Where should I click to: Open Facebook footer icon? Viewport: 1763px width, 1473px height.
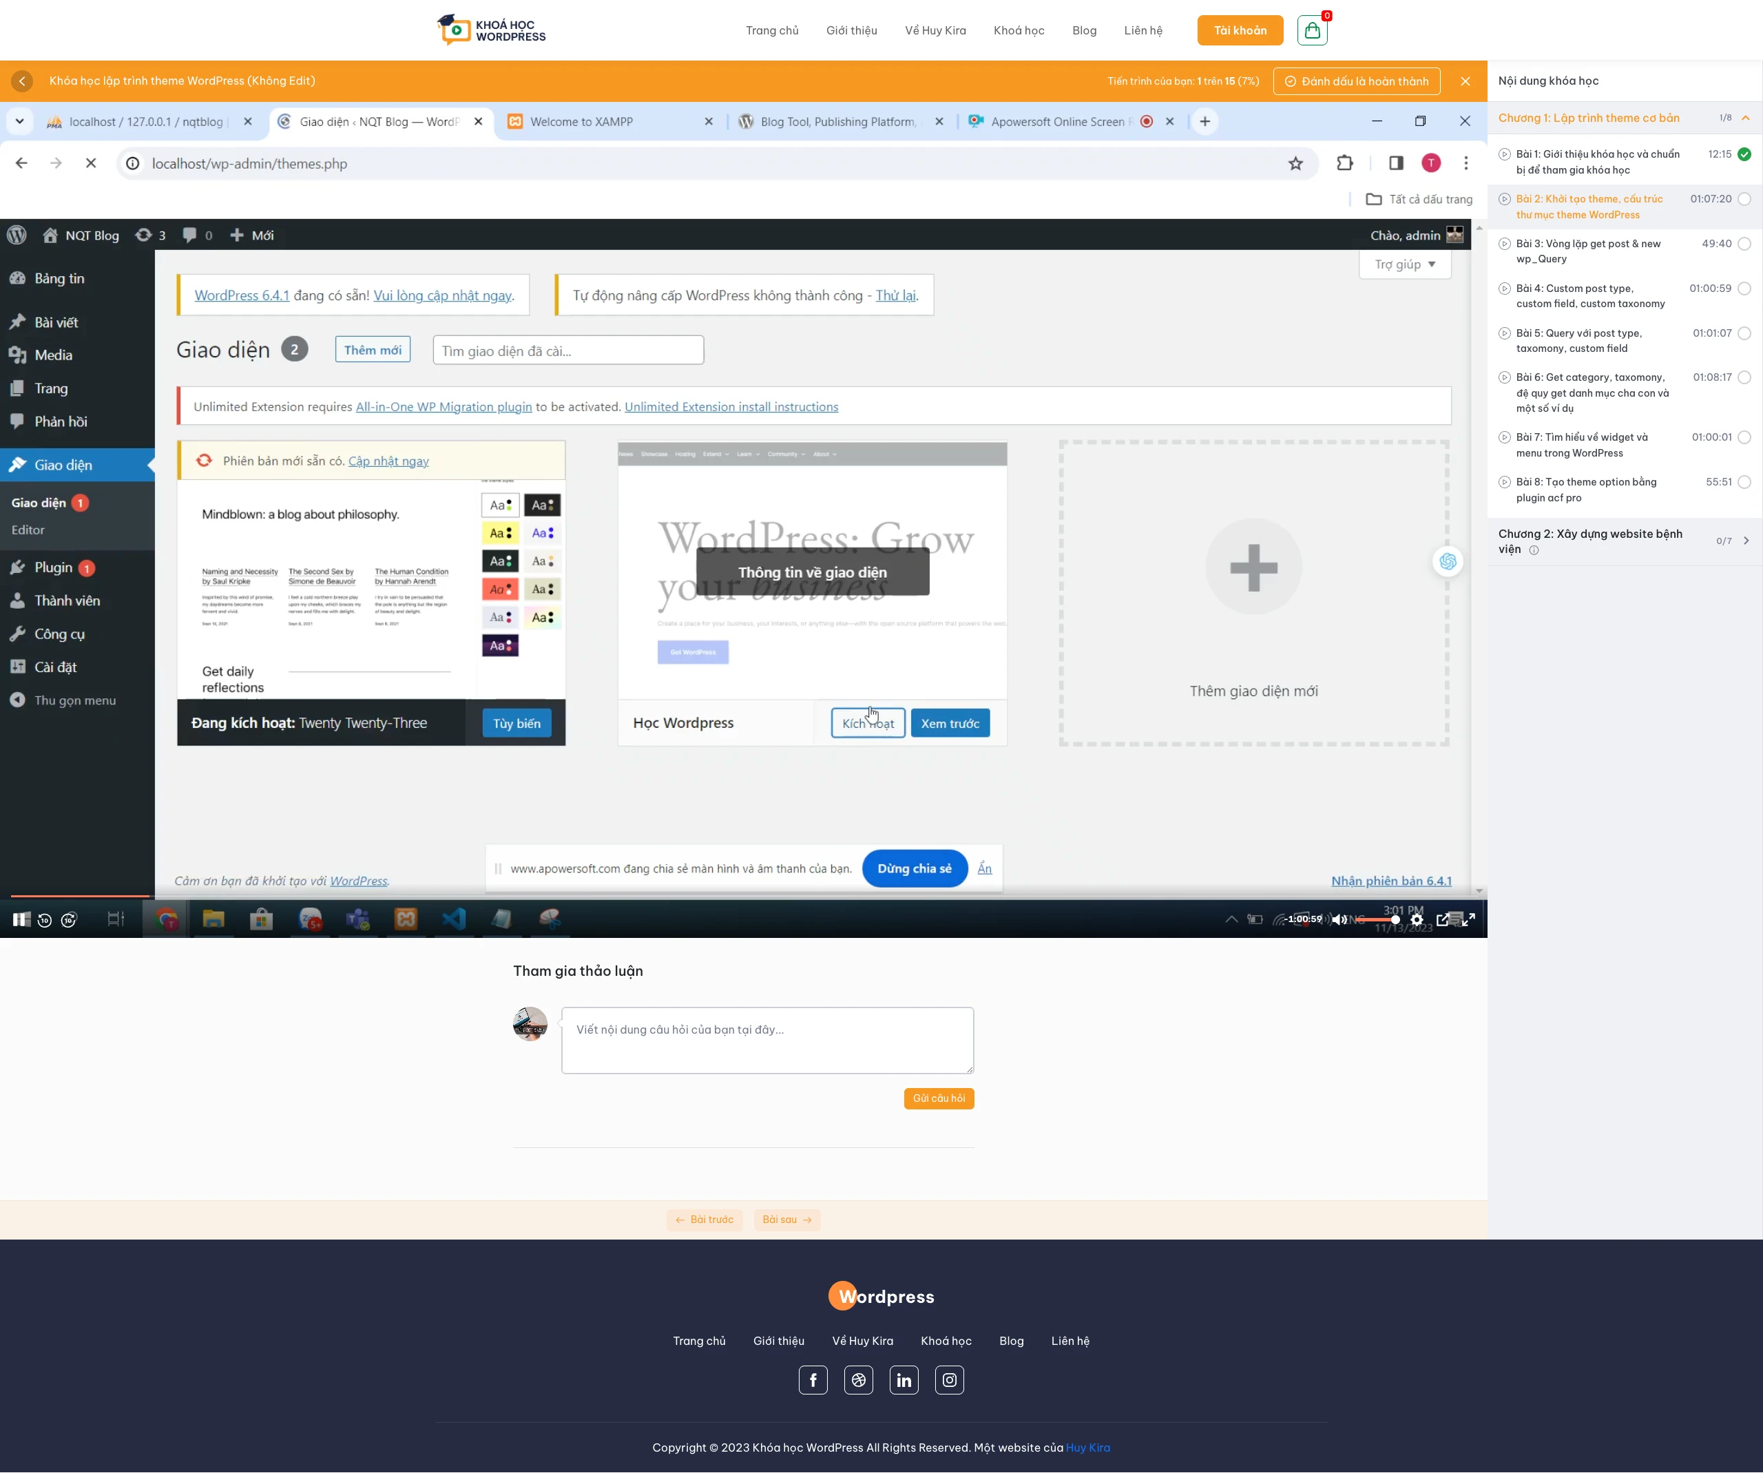click(813, 1380)
